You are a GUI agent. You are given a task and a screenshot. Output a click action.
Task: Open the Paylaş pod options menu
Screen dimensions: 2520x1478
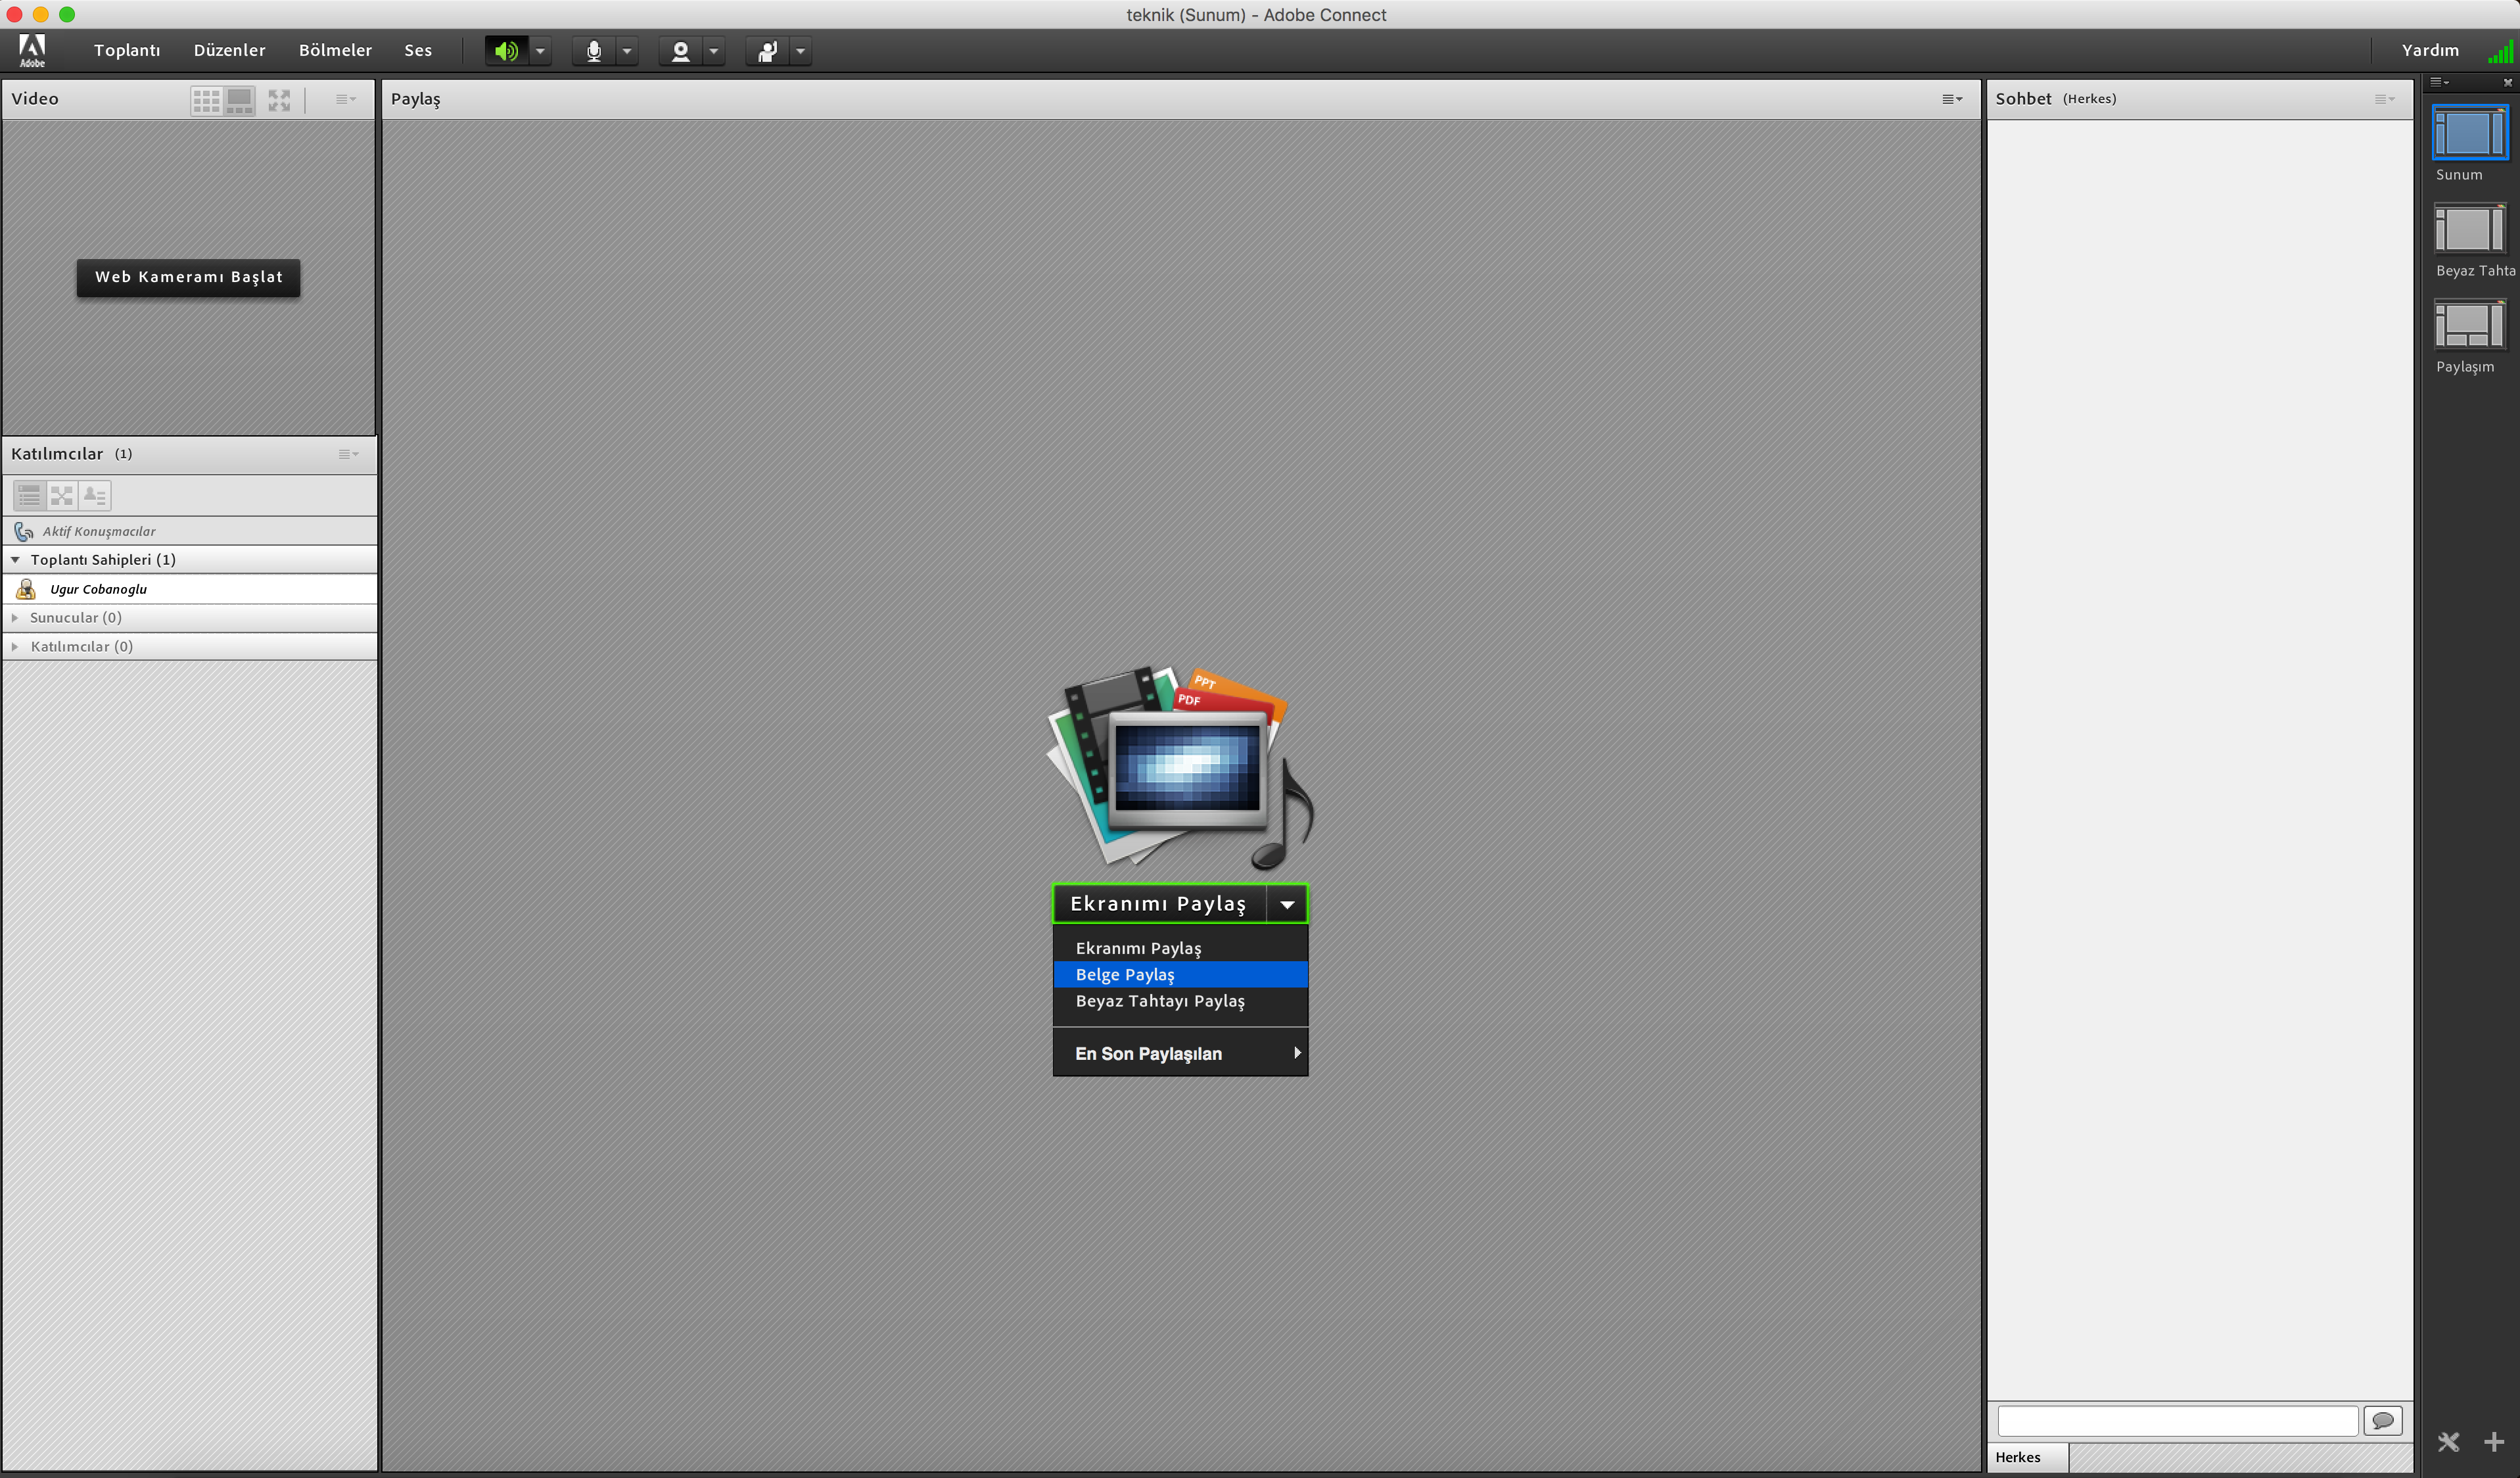1952,99
